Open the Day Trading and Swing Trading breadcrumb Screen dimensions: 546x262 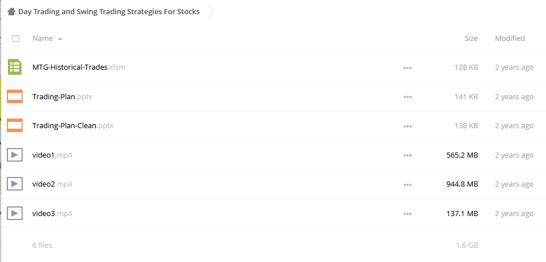(109, 11)
